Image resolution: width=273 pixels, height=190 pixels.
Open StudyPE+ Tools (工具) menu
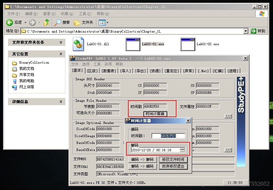(x=97, y=64)
